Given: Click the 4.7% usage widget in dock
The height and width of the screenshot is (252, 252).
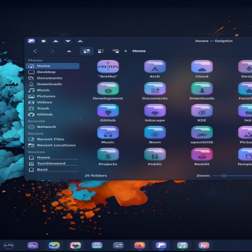Looking at the screenshot, I should click(9, 245).
